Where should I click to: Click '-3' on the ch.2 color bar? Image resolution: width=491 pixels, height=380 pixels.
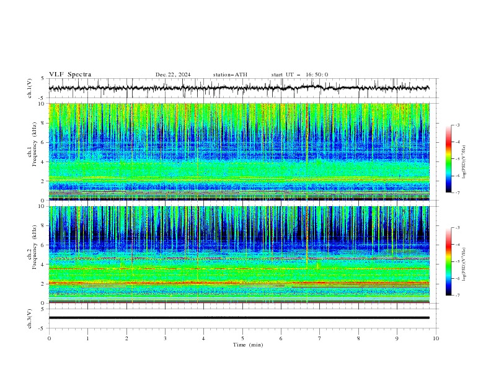point(457,228)
